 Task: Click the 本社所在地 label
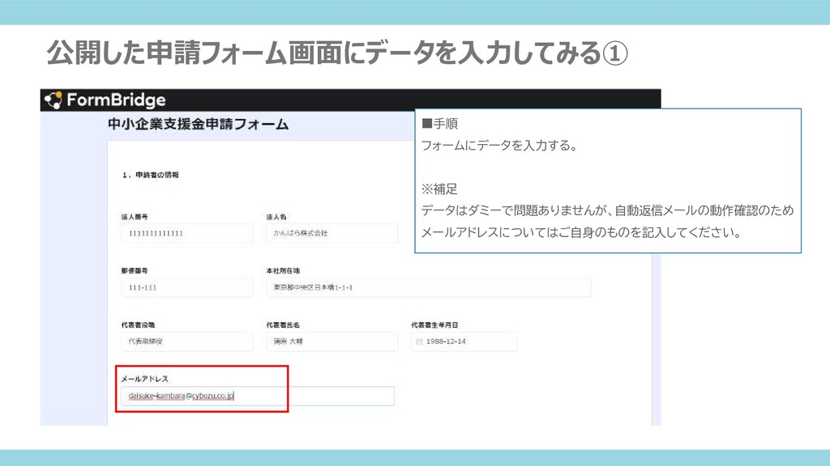pyautogui.click(x=283, y=270)
